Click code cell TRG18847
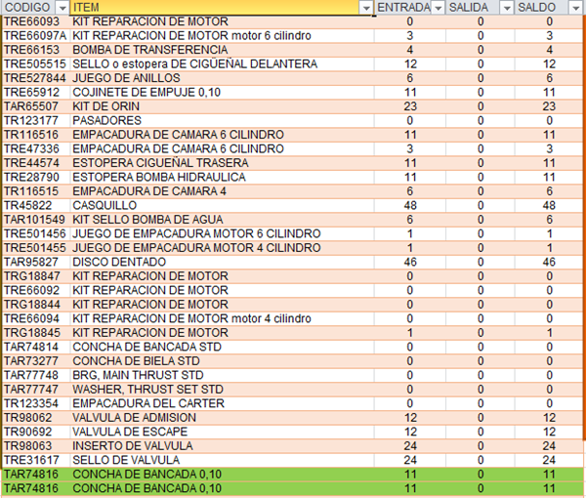The width and height of the screenshot is (586, 498). click(x=36, y=276)
